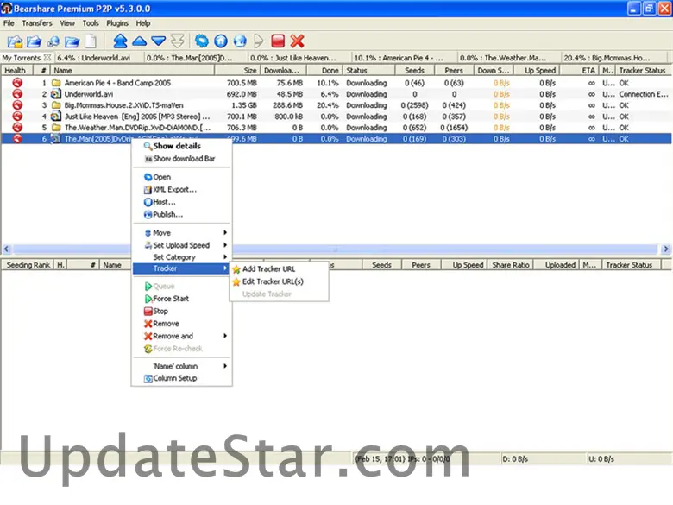Click the greyed move to bottom icon

click(x=177, y=41)
